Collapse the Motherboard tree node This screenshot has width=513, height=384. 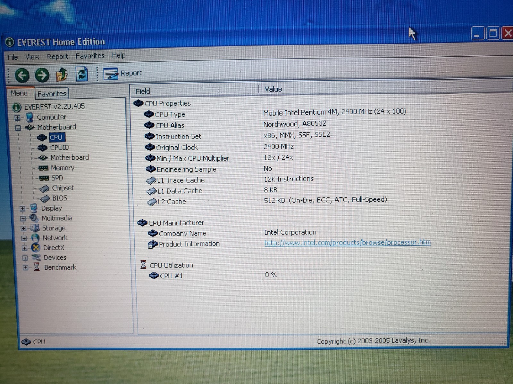tap(18, 128)
